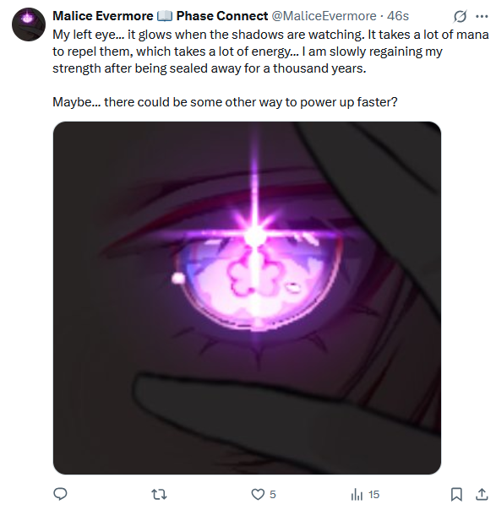Click the Phase Connect name text
The image size is (496, 510).
pos(222,16)
